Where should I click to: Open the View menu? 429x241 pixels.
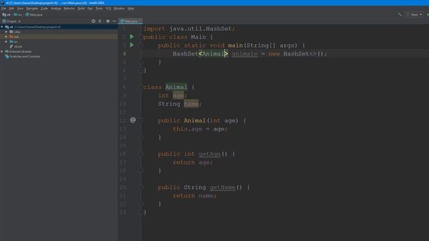click(20, 9)
